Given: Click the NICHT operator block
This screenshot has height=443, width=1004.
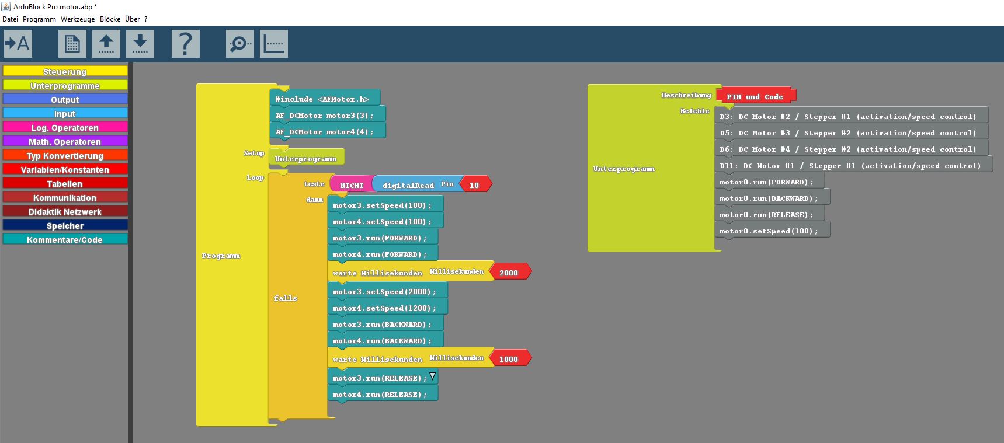Looking at the screenshot, I should click(x=352, y=185).
